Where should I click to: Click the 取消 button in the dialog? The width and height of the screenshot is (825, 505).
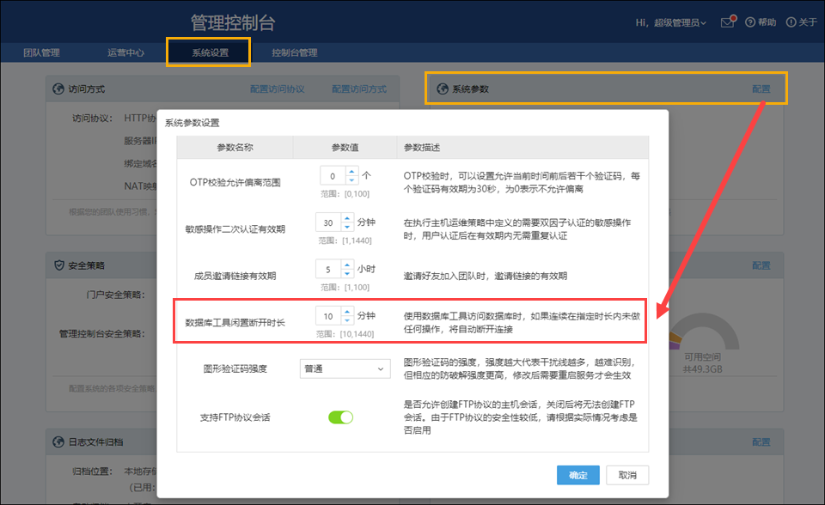pyautogui.click(x=627, y=475)
